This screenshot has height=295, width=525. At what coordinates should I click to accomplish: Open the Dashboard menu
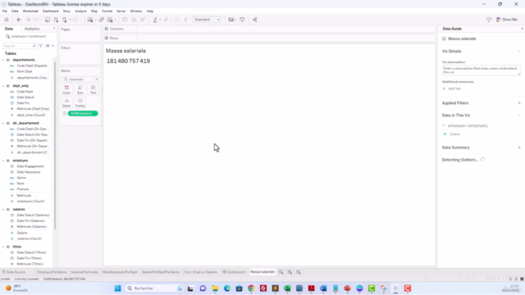tap(51, 11)
